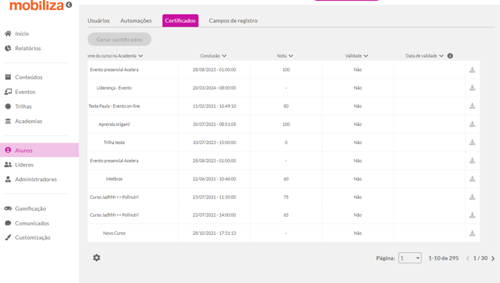
Task: Open Conteúdos menu link
Action: tap(28, 77)
